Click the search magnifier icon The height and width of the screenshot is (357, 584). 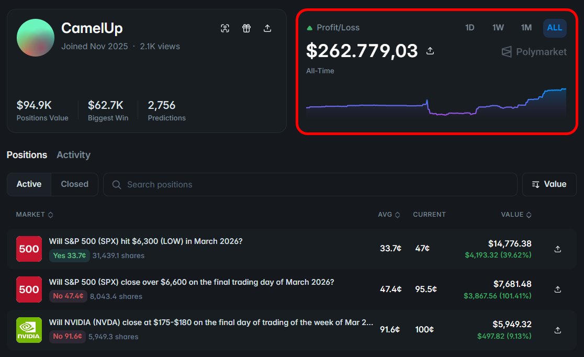click(x=117, y=184)
